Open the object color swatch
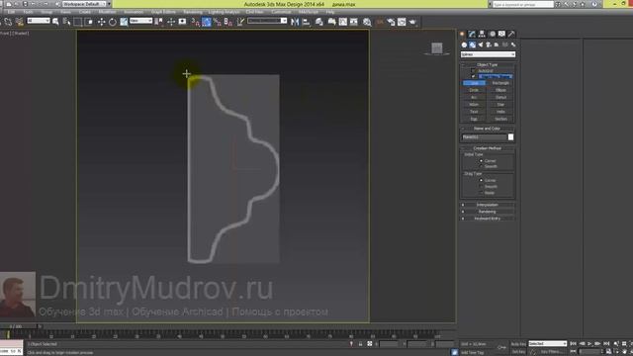 [x=510, y=137]
